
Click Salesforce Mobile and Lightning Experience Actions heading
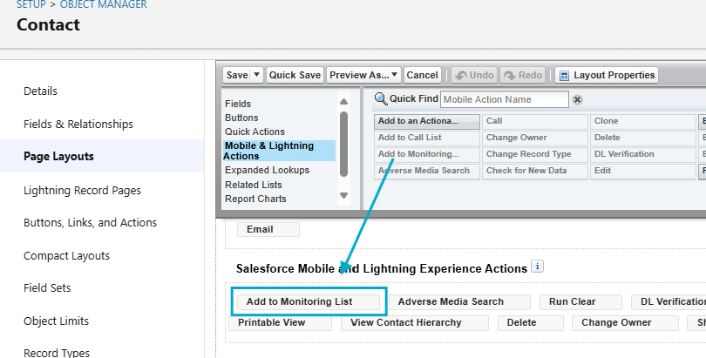click(382, 268)
